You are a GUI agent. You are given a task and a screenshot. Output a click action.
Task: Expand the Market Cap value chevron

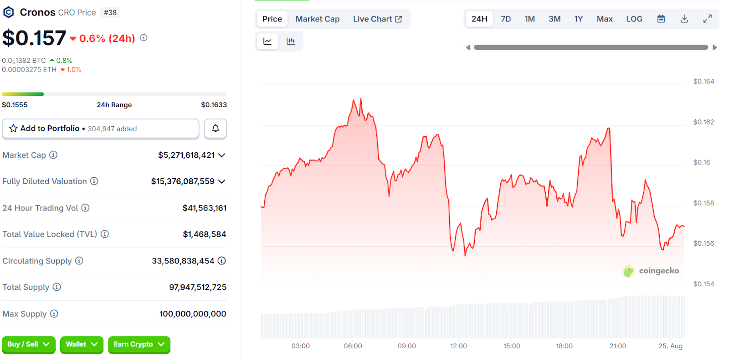[222, 155]
